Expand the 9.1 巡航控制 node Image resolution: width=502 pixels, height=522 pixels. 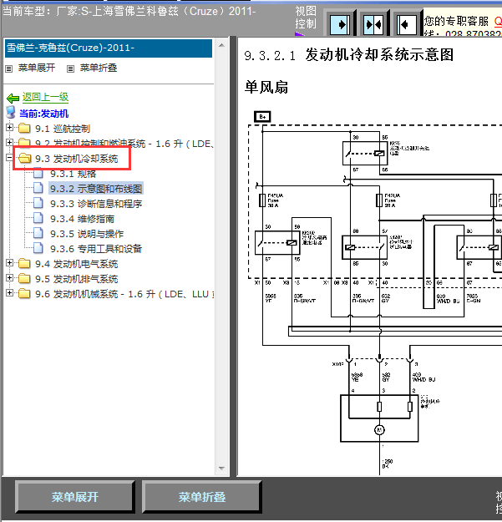(x=9, y=127)
